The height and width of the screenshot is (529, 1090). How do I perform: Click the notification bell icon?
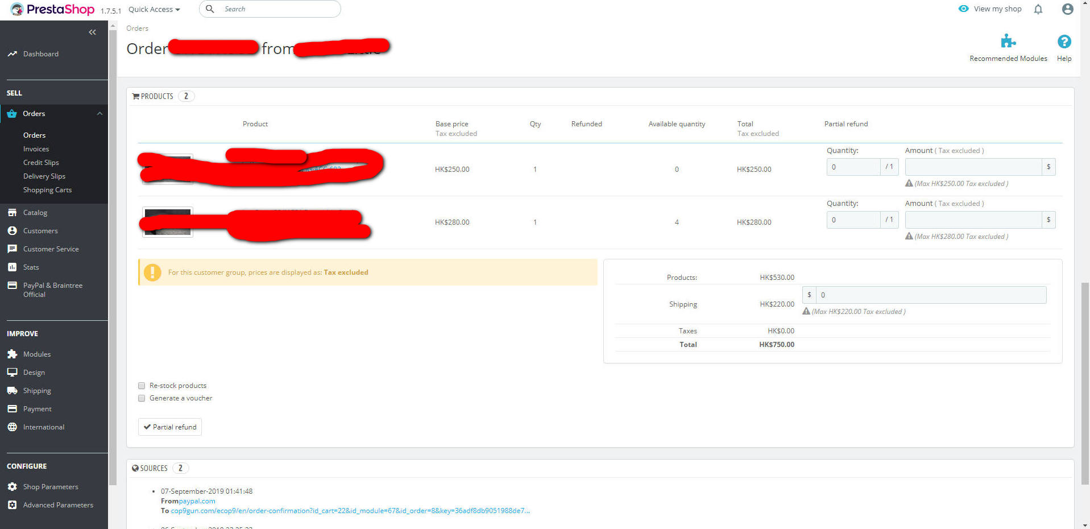tap(1038, 9)
